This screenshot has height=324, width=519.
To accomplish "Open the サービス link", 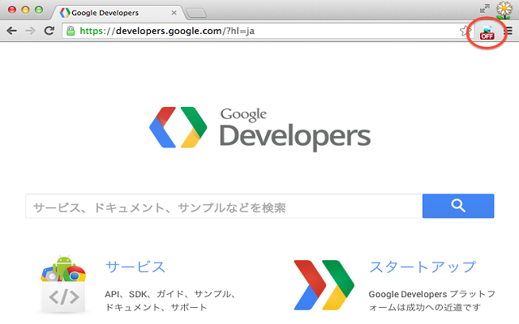I will (x=135, y=266).
